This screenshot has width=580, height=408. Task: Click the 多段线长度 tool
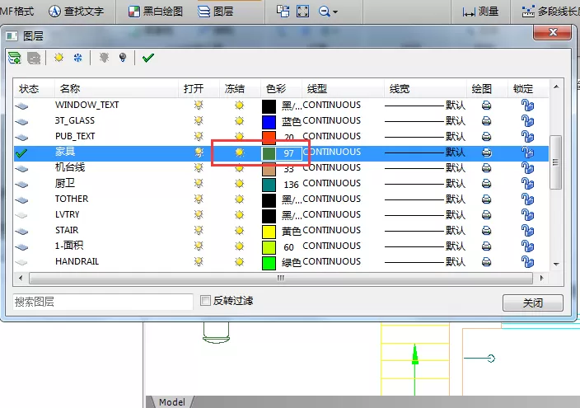click(x=550, y=12)
